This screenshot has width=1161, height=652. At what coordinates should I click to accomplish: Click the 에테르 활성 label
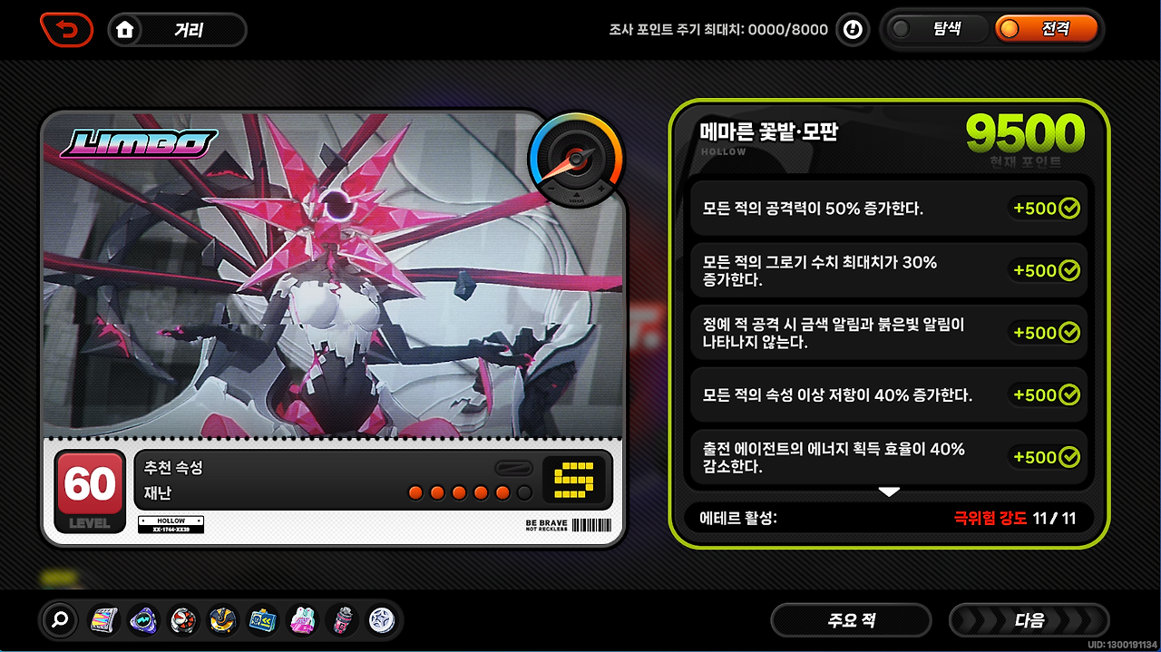click(738, 519)
